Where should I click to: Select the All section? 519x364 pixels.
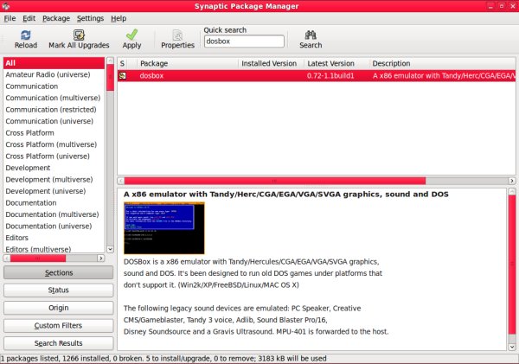point(54,63)
